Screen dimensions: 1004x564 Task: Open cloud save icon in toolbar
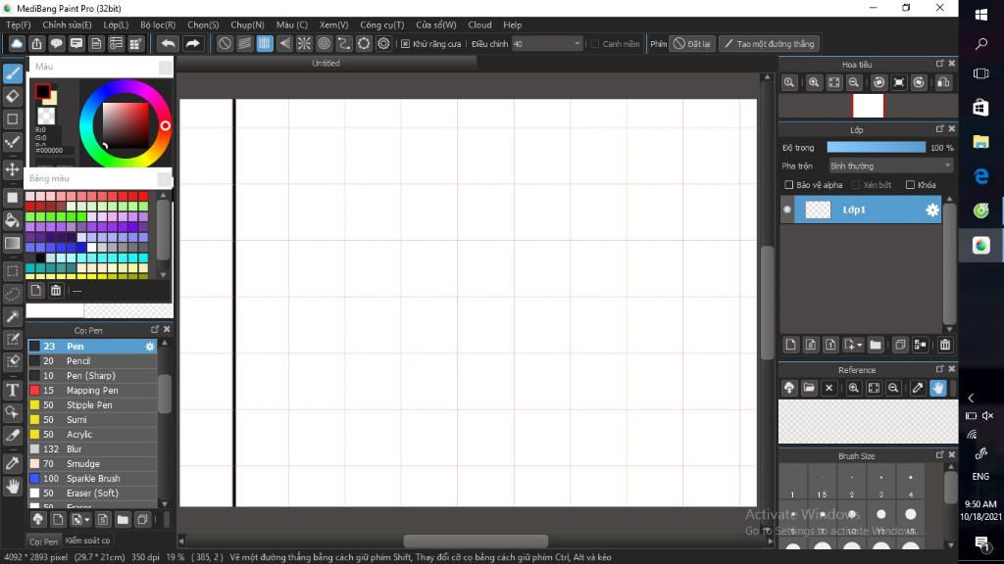pos(17,43)
